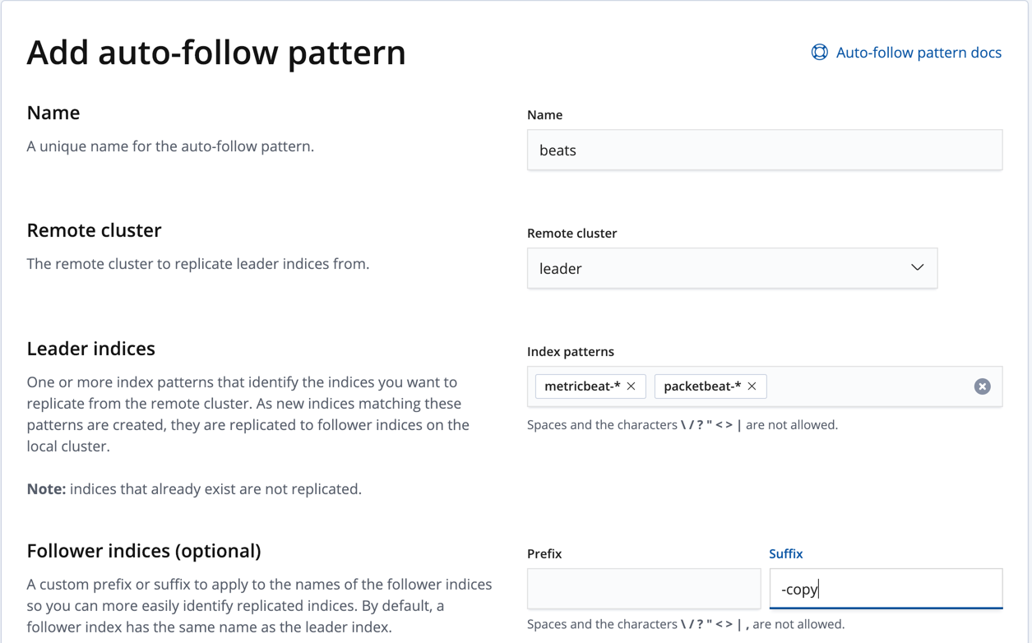Click the empty Prefix input field
The image size is (1032, 643).
(x=643, y=588)
